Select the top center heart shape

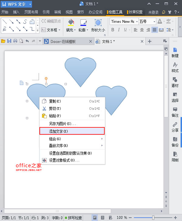tap(80, 72)
